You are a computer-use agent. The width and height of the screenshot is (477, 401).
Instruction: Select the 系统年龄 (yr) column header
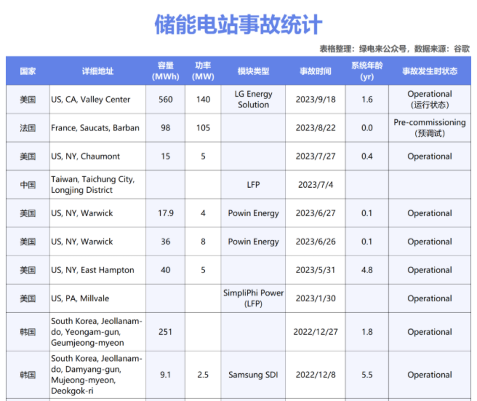coord(367,71)
